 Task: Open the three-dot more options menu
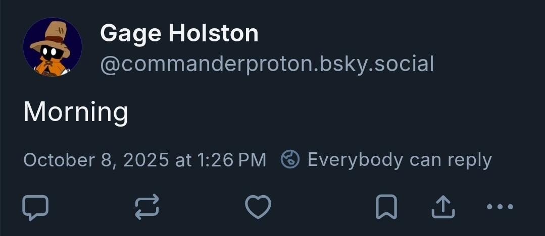[500, 207]
